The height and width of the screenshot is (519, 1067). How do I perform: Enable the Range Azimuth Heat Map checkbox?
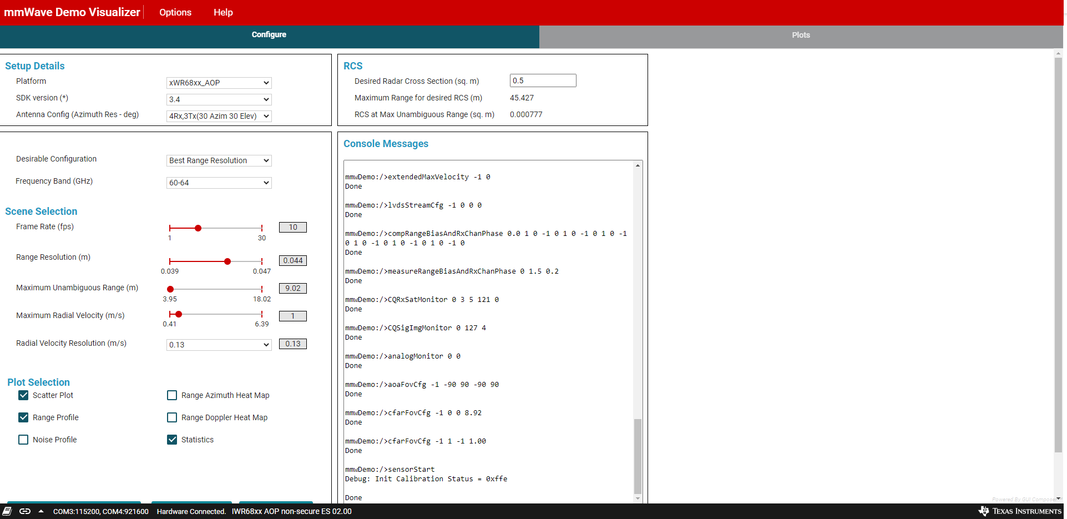pos(172,395)
